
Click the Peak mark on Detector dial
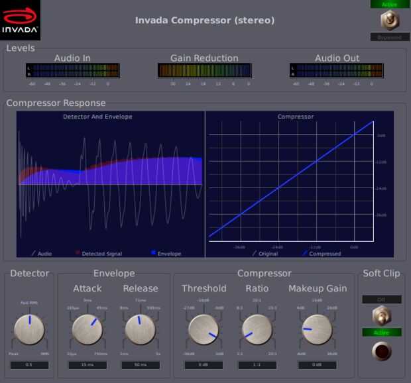pyautogui.click(x=13, y=354)
